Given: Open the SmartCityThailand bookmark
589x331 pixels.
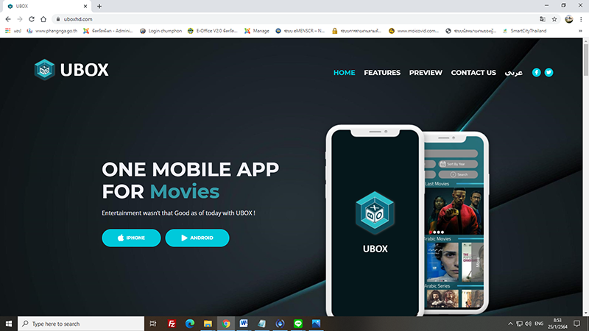Looking at the screenshot, I should (x=525, y=31).
